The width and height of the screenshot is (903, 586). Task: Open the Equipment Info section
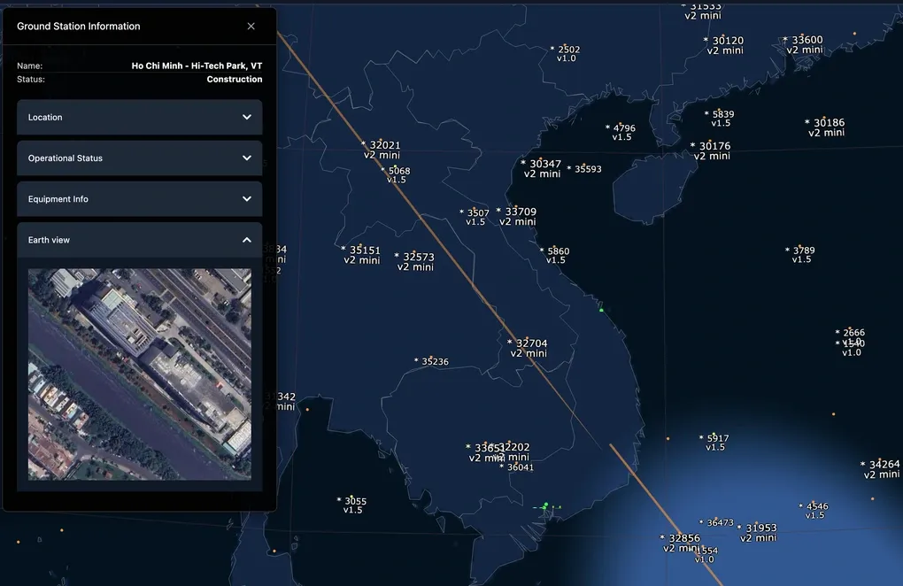click(x=139, y=199)
